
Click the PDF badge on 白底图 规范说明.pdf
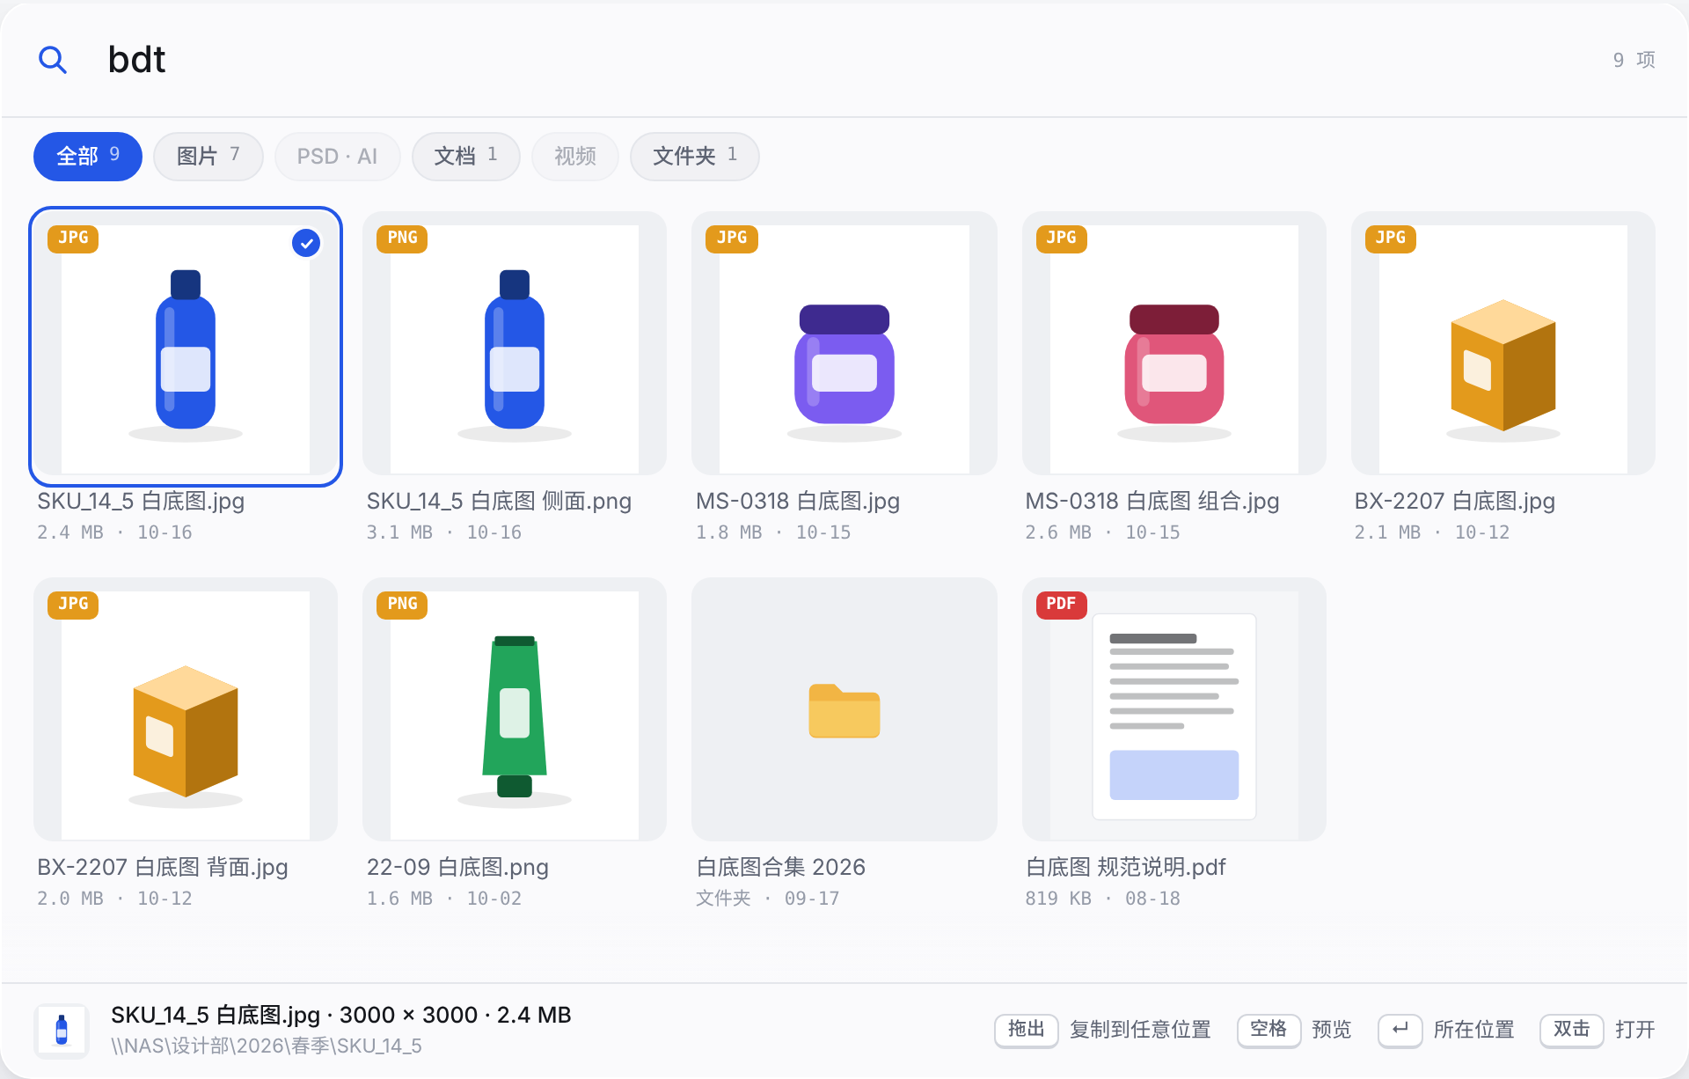pos(1062,604)
